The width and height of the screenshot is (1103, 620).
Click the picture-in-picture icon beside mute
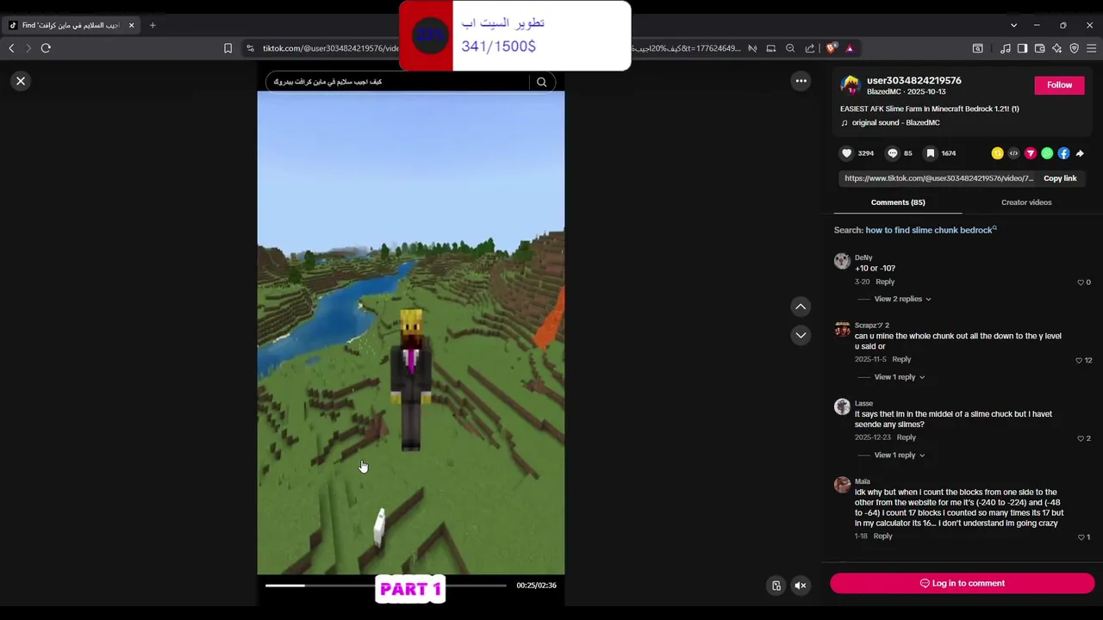(776, 586)
